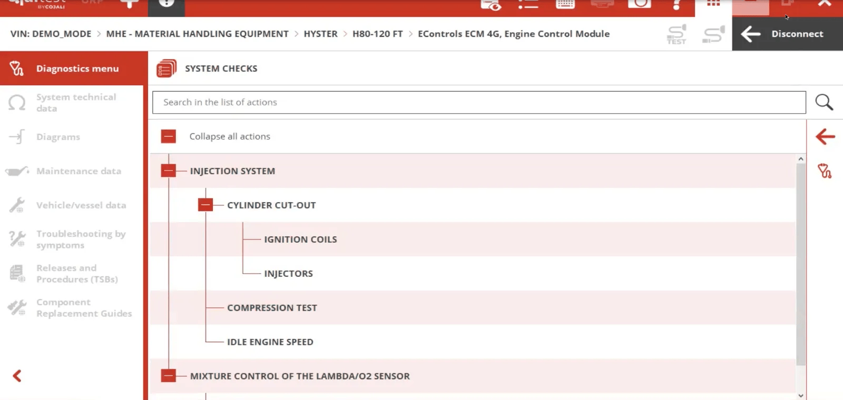The width and height of the screenshot is (843, 400).
Task: Click the apps grid icon in top bar
Action: [x=713, y=4]
